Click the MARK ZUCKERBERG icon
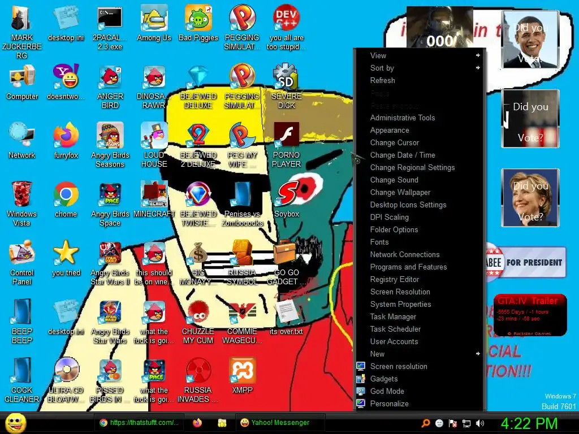The height and width of the screenshot is (434, 579). click(x=22, y=32)
